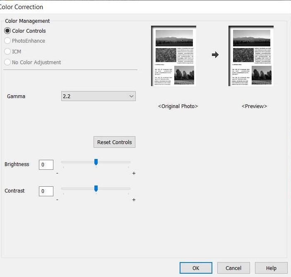Click the plus sign under Brightness slider
This screenshot has width=291, height=277.
pos(134,173)
